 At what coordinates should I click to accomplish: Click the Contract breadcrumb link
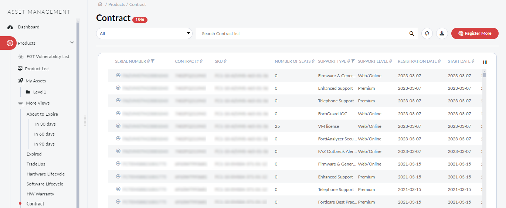(137, 4)
